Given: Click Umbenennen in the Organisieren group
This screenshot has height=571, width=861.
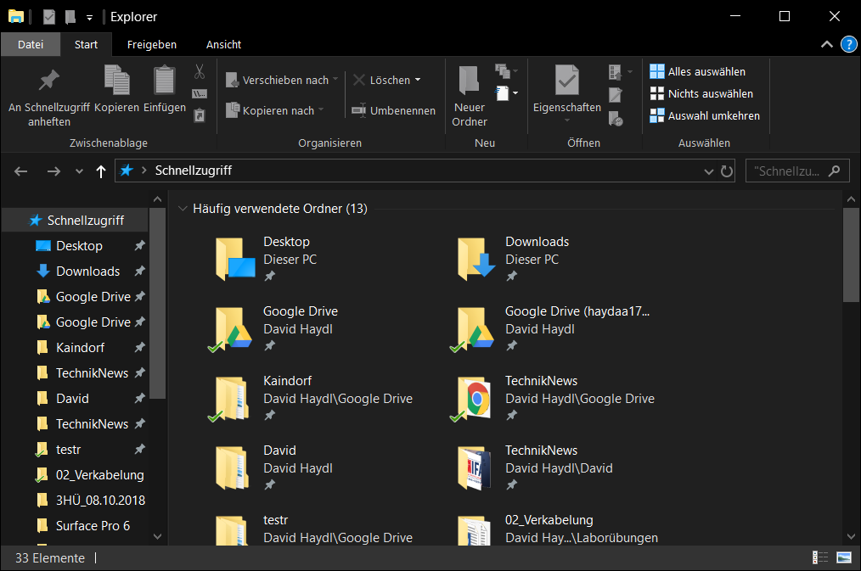Looking at the screenshot, I should click(394, 110).
